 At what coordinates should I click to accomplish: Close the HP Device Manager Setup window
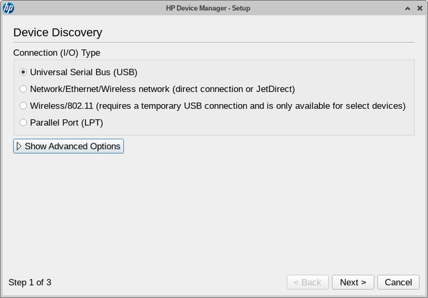click(x=420, y=9)
